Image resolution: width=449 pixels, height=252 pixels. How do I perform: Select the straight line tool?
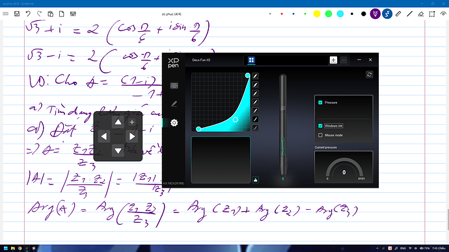tap(410, 14)
